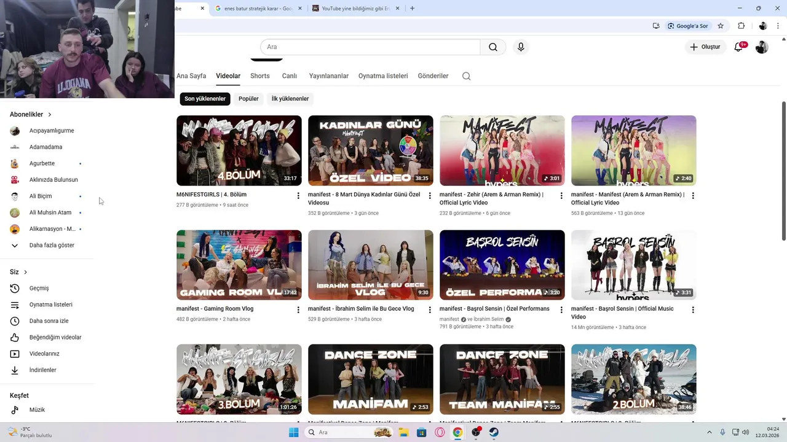Switch to the Oynatma listeleri channel tab

(x=383, y=76)
